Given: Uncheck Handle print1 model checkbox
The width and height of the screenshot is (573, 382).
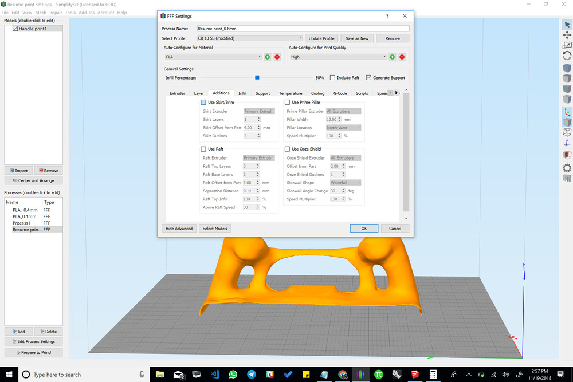Looking at the screenshot, I should tap(15, 29).
